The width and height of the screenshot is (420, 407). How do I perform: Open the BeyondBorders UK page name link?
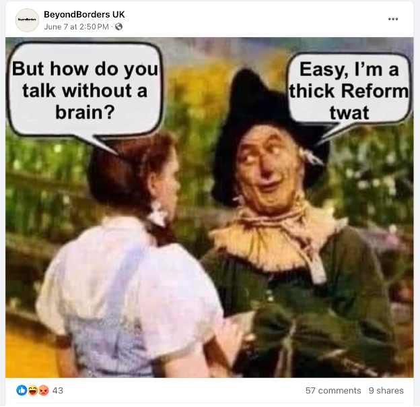[84, 14]
